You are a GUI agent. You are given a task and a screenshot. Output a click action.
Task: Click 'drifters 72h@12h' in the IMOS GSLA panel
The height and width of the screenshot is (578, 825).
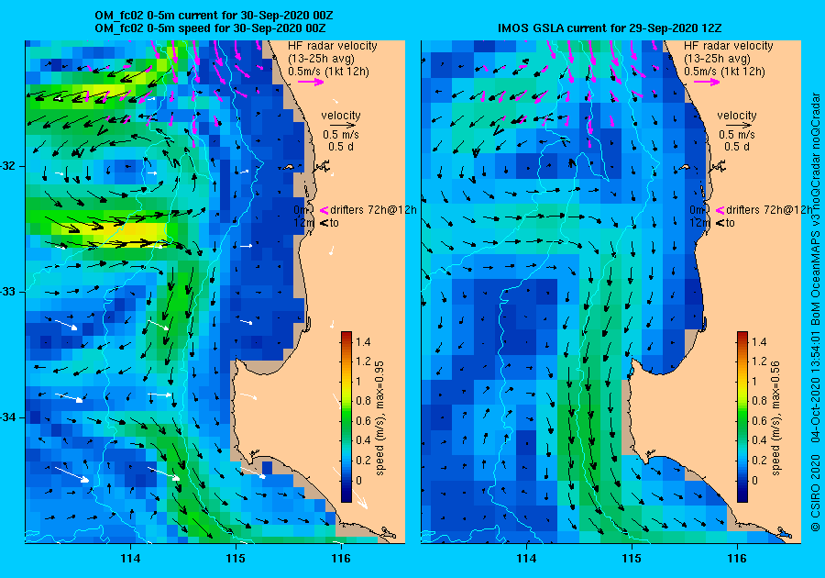(x=769, y=210)
